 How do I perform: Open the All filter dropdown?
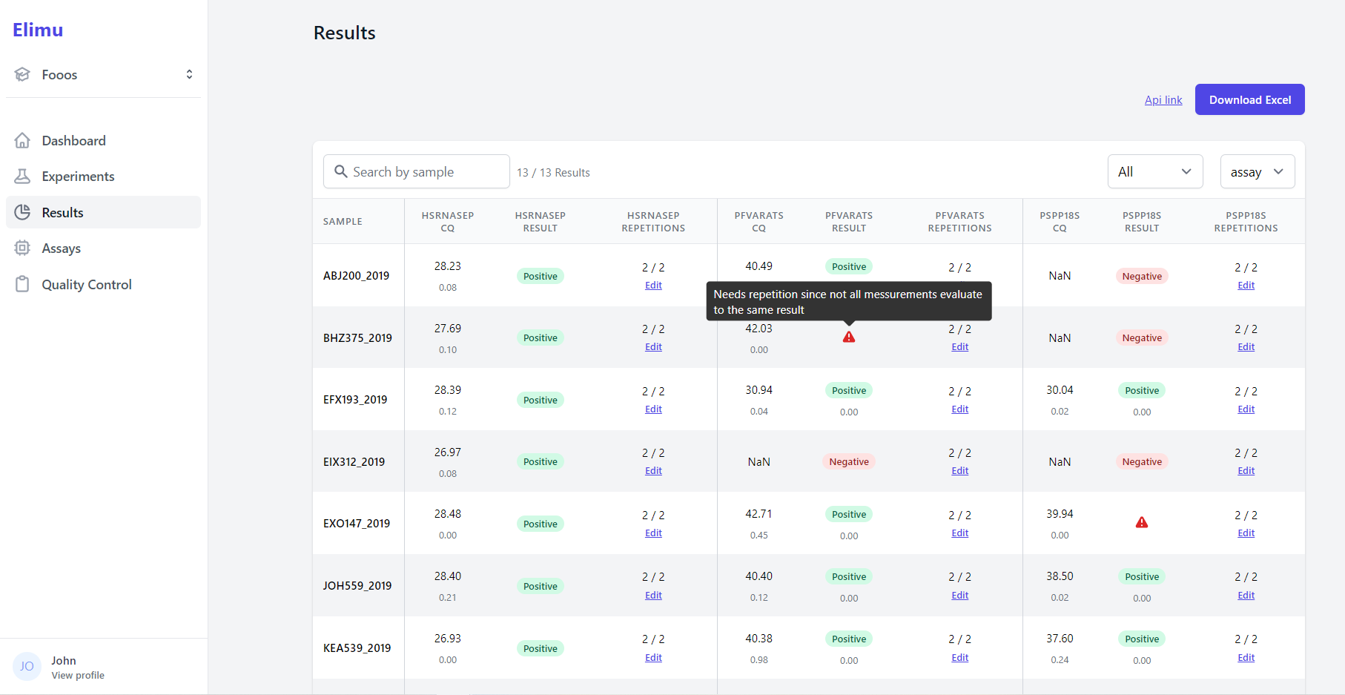click(x=1155, y=171)
